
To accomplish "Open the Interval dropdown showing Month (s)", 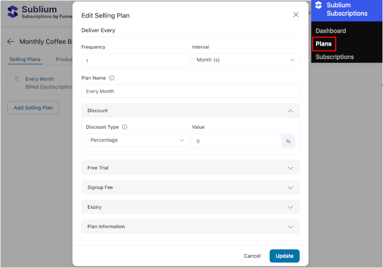I will pos(246,60).
